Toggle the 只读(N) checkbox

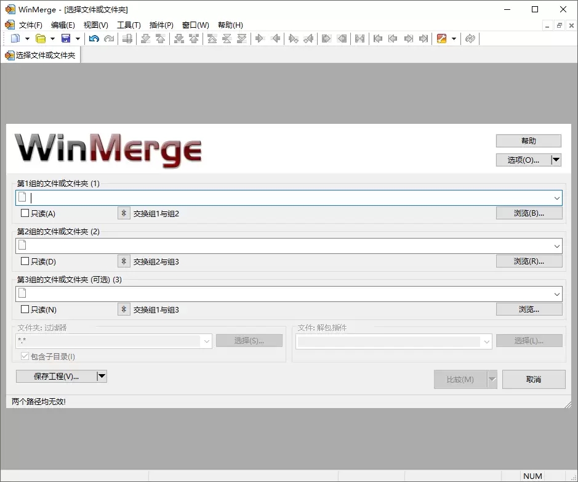coord(25,309)
